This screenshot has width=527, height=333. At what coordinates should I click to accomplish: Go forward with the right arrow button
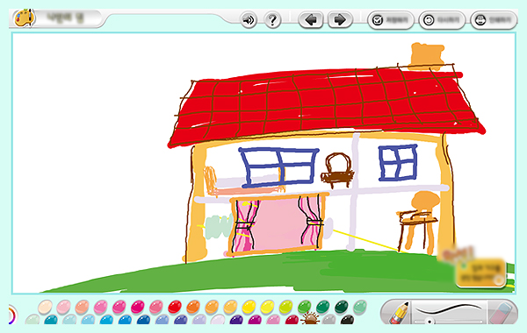tap(340, 20)
